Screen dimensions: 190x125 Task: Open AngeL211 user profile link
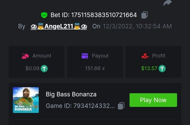point(59,26)
